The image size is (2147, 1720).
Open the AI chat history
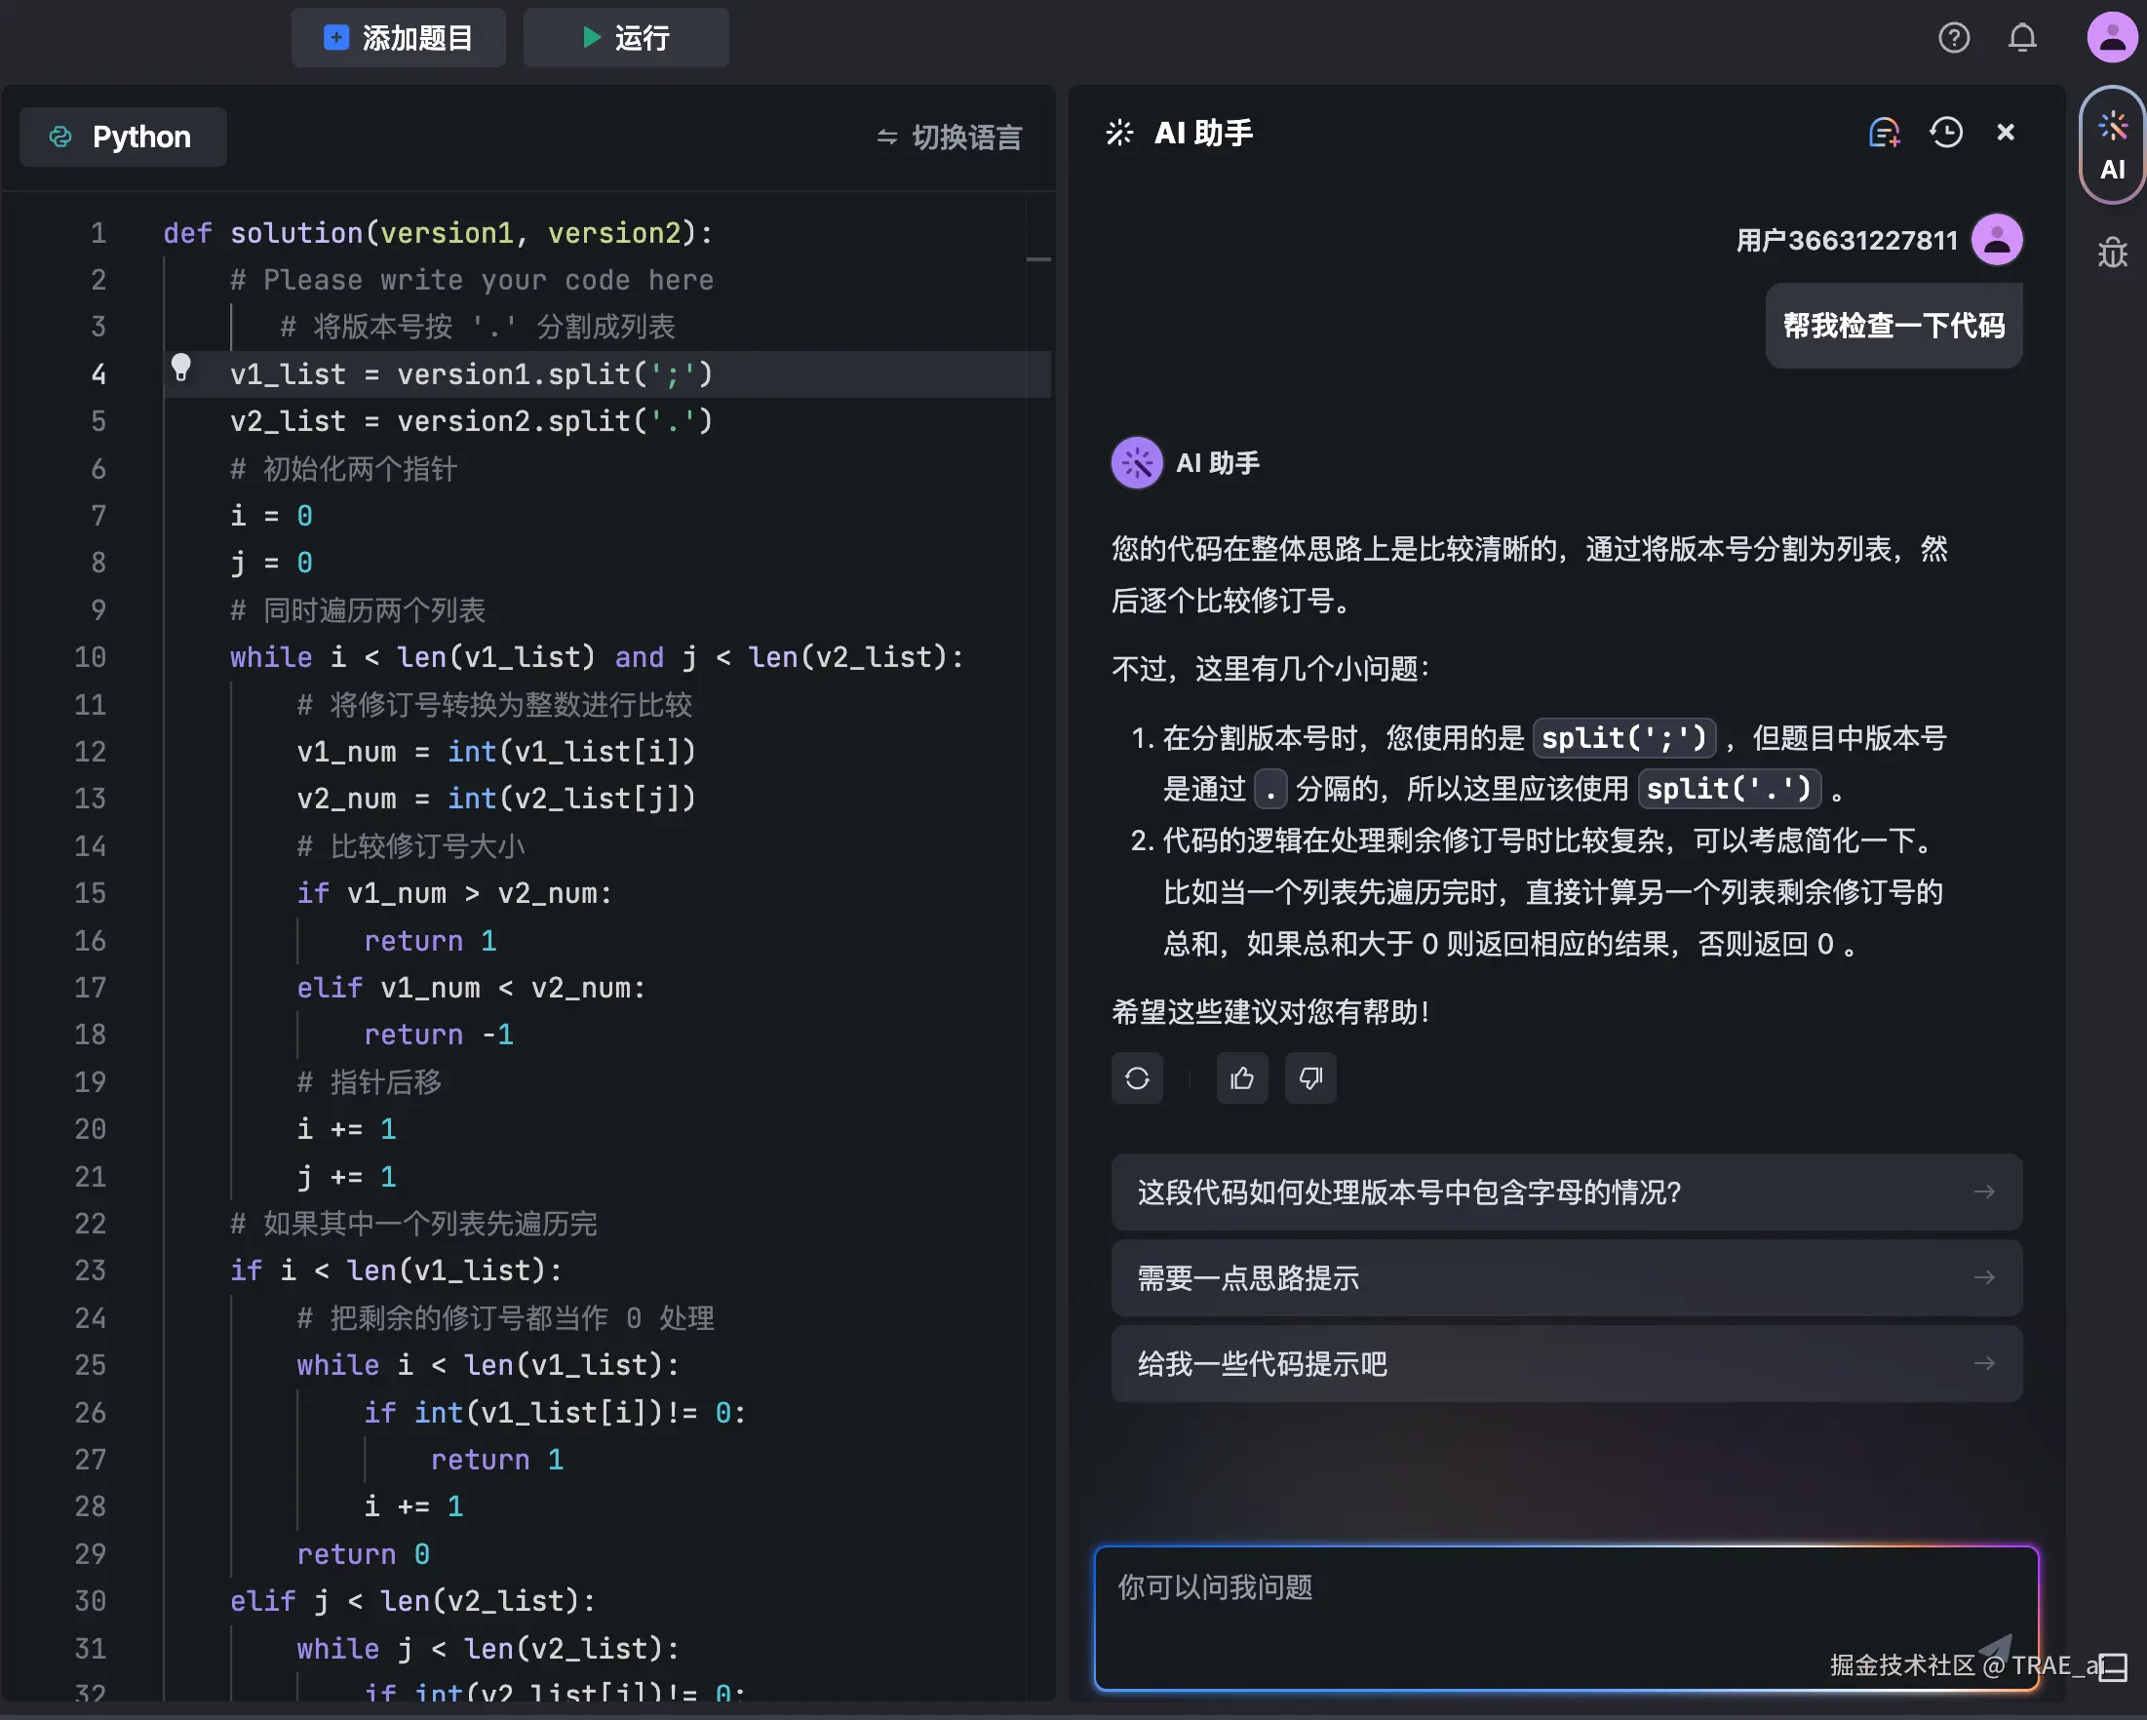pyautogui.click(x=1945, y=133)
